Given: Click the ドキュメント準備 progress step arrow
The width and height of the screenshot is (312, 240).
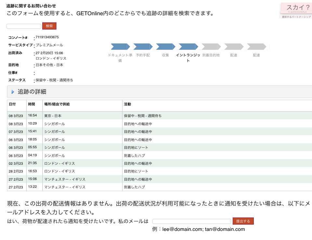Looking at the screenshot, I should pyautogui.click(x=120, y=46).
